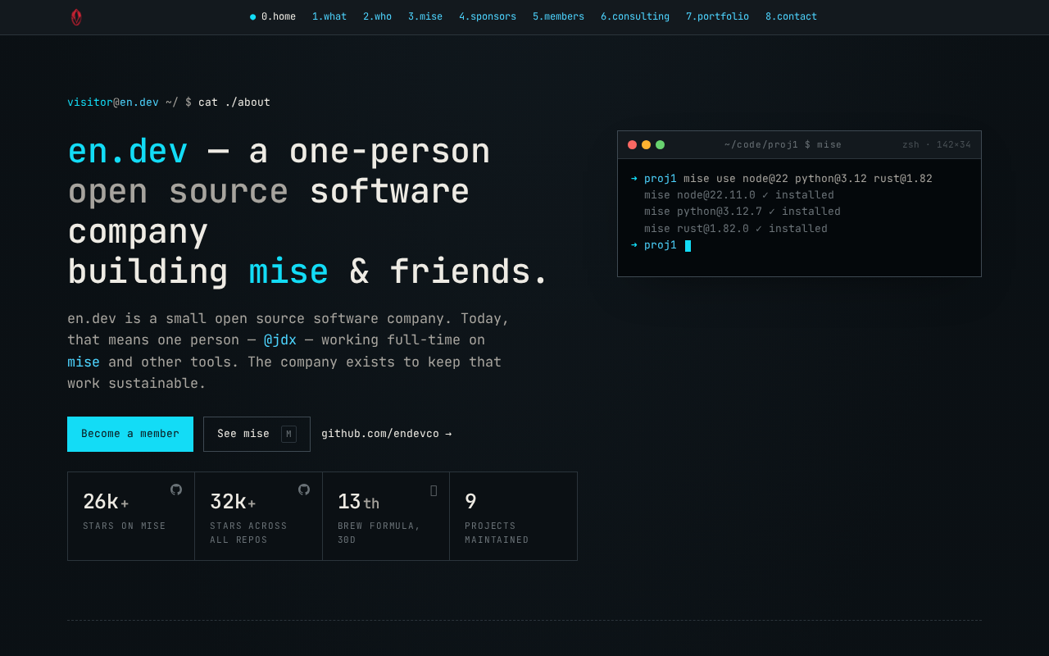
Task: Click the zsh · 142×34 label
Action: click(x=937, y=145)
